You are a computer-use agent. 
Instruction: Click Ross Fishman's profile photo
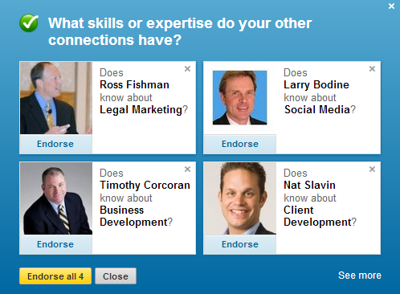pos(56,98)
